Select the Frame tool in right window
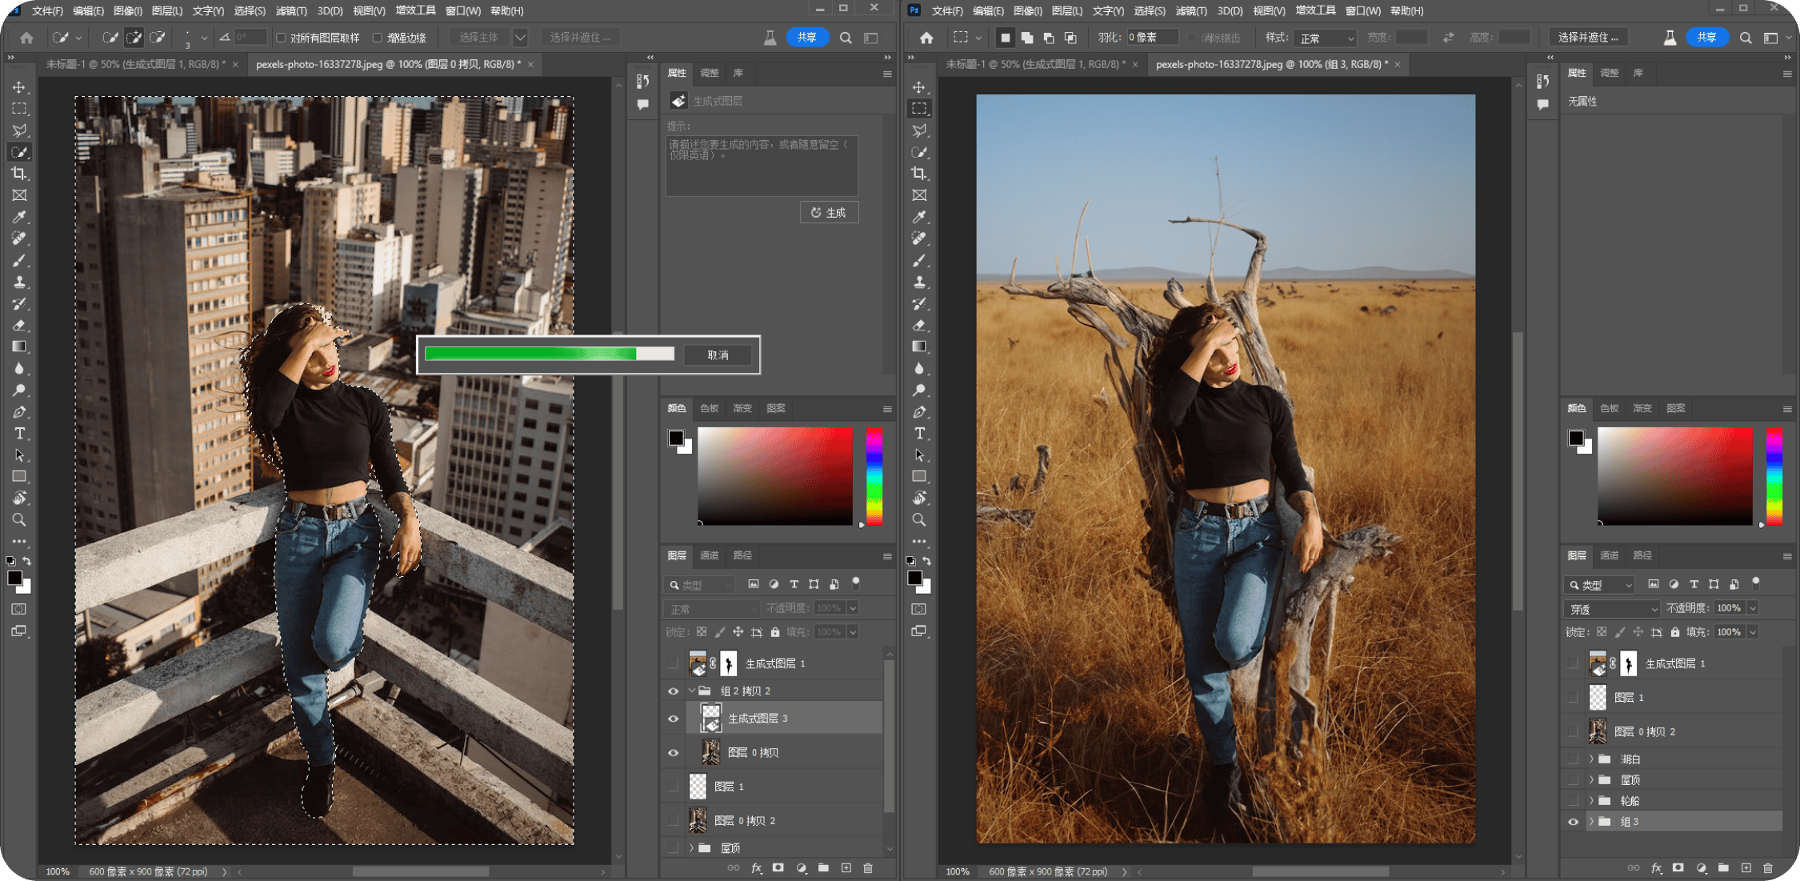The image size is (1800, 881). point(919,195)
